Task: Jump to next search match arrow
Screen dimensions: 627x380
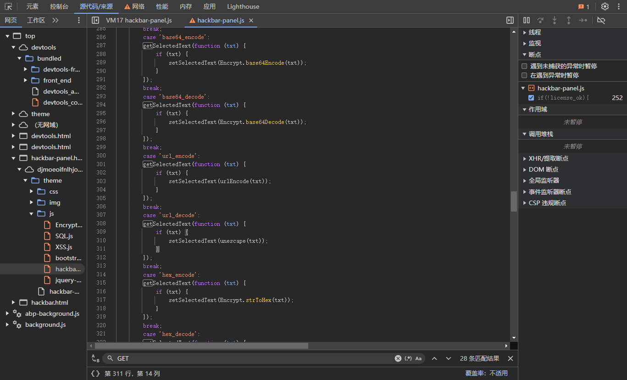Action: 449,358
